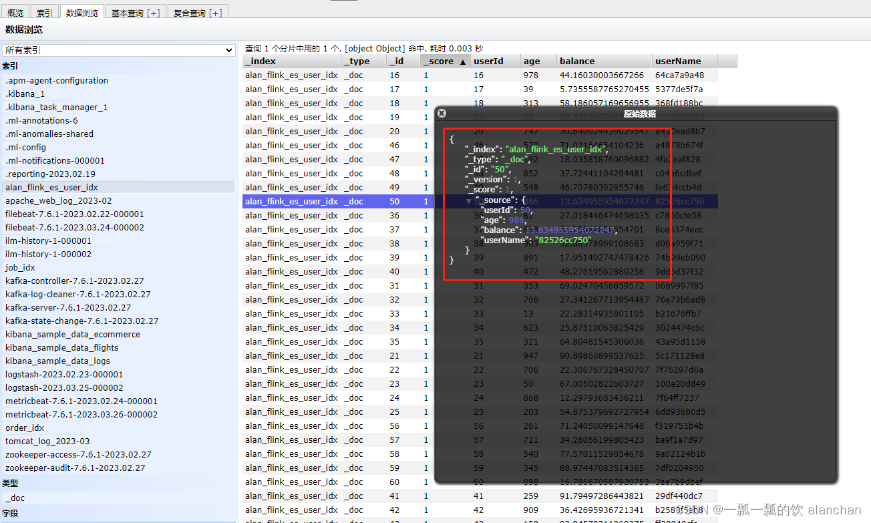Click the chevron arrow of the index filter box
This screenshot has height=523, width=871.
pos(229,49)
